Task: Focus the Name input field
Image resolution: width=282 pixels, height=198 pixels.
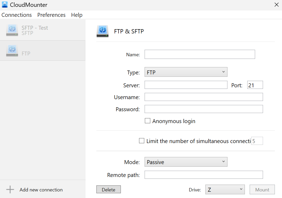Action: (x=200, y=54)
